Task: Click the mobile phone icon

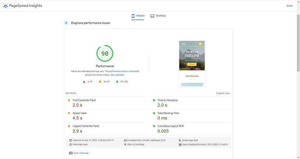Action: [133, 16]
